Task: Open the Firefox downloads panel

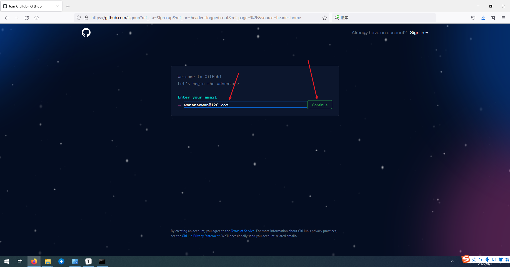Action: click(483, 18)
